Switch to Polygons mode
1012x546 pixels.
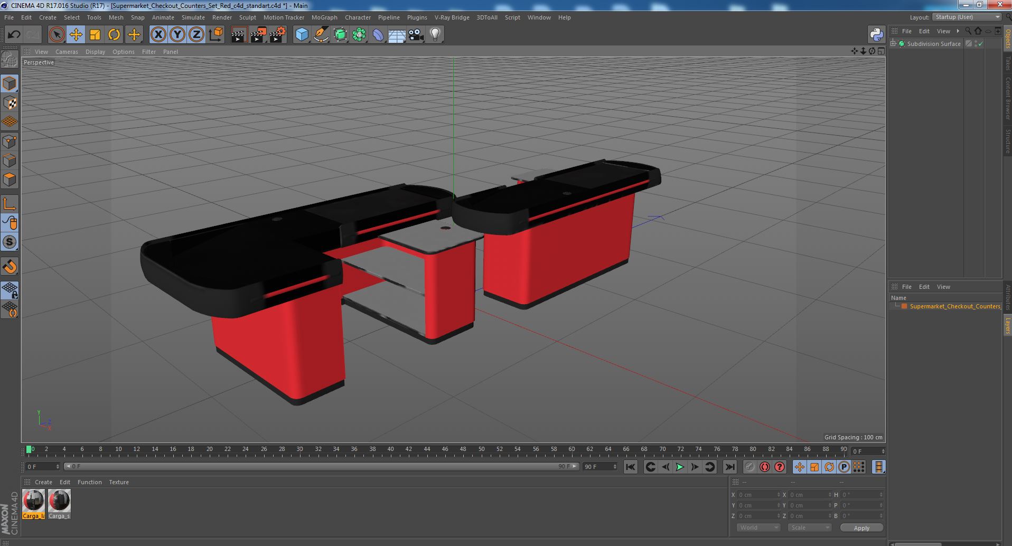(x=10, y=180)
